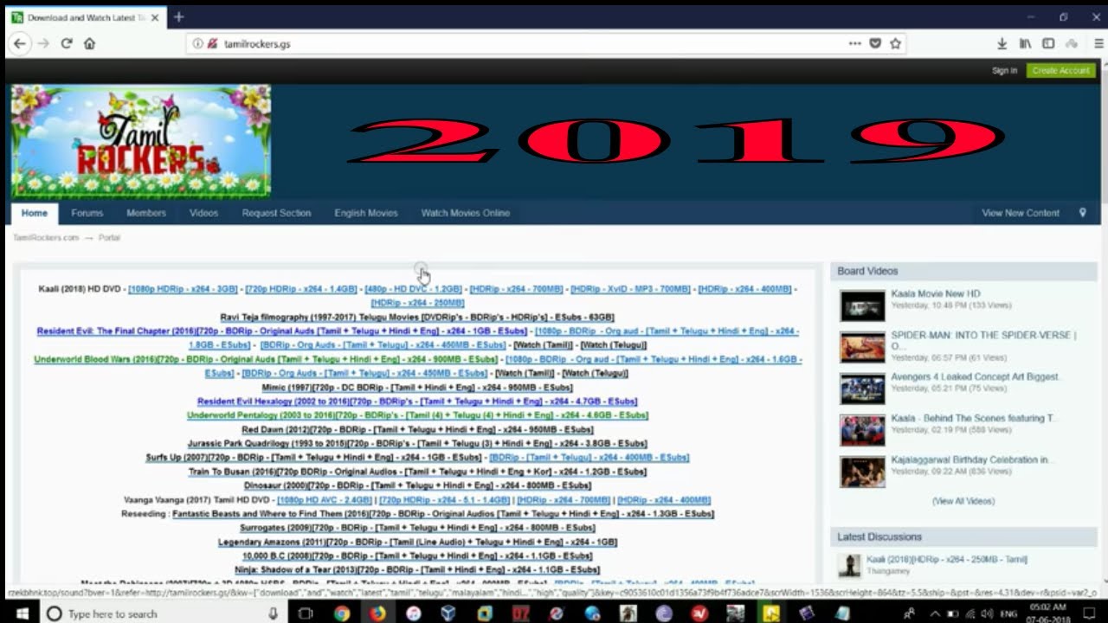Switch to Firefox in the taskbar

(x=377, y=613)
